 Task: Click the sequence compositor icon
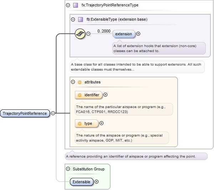81,34
